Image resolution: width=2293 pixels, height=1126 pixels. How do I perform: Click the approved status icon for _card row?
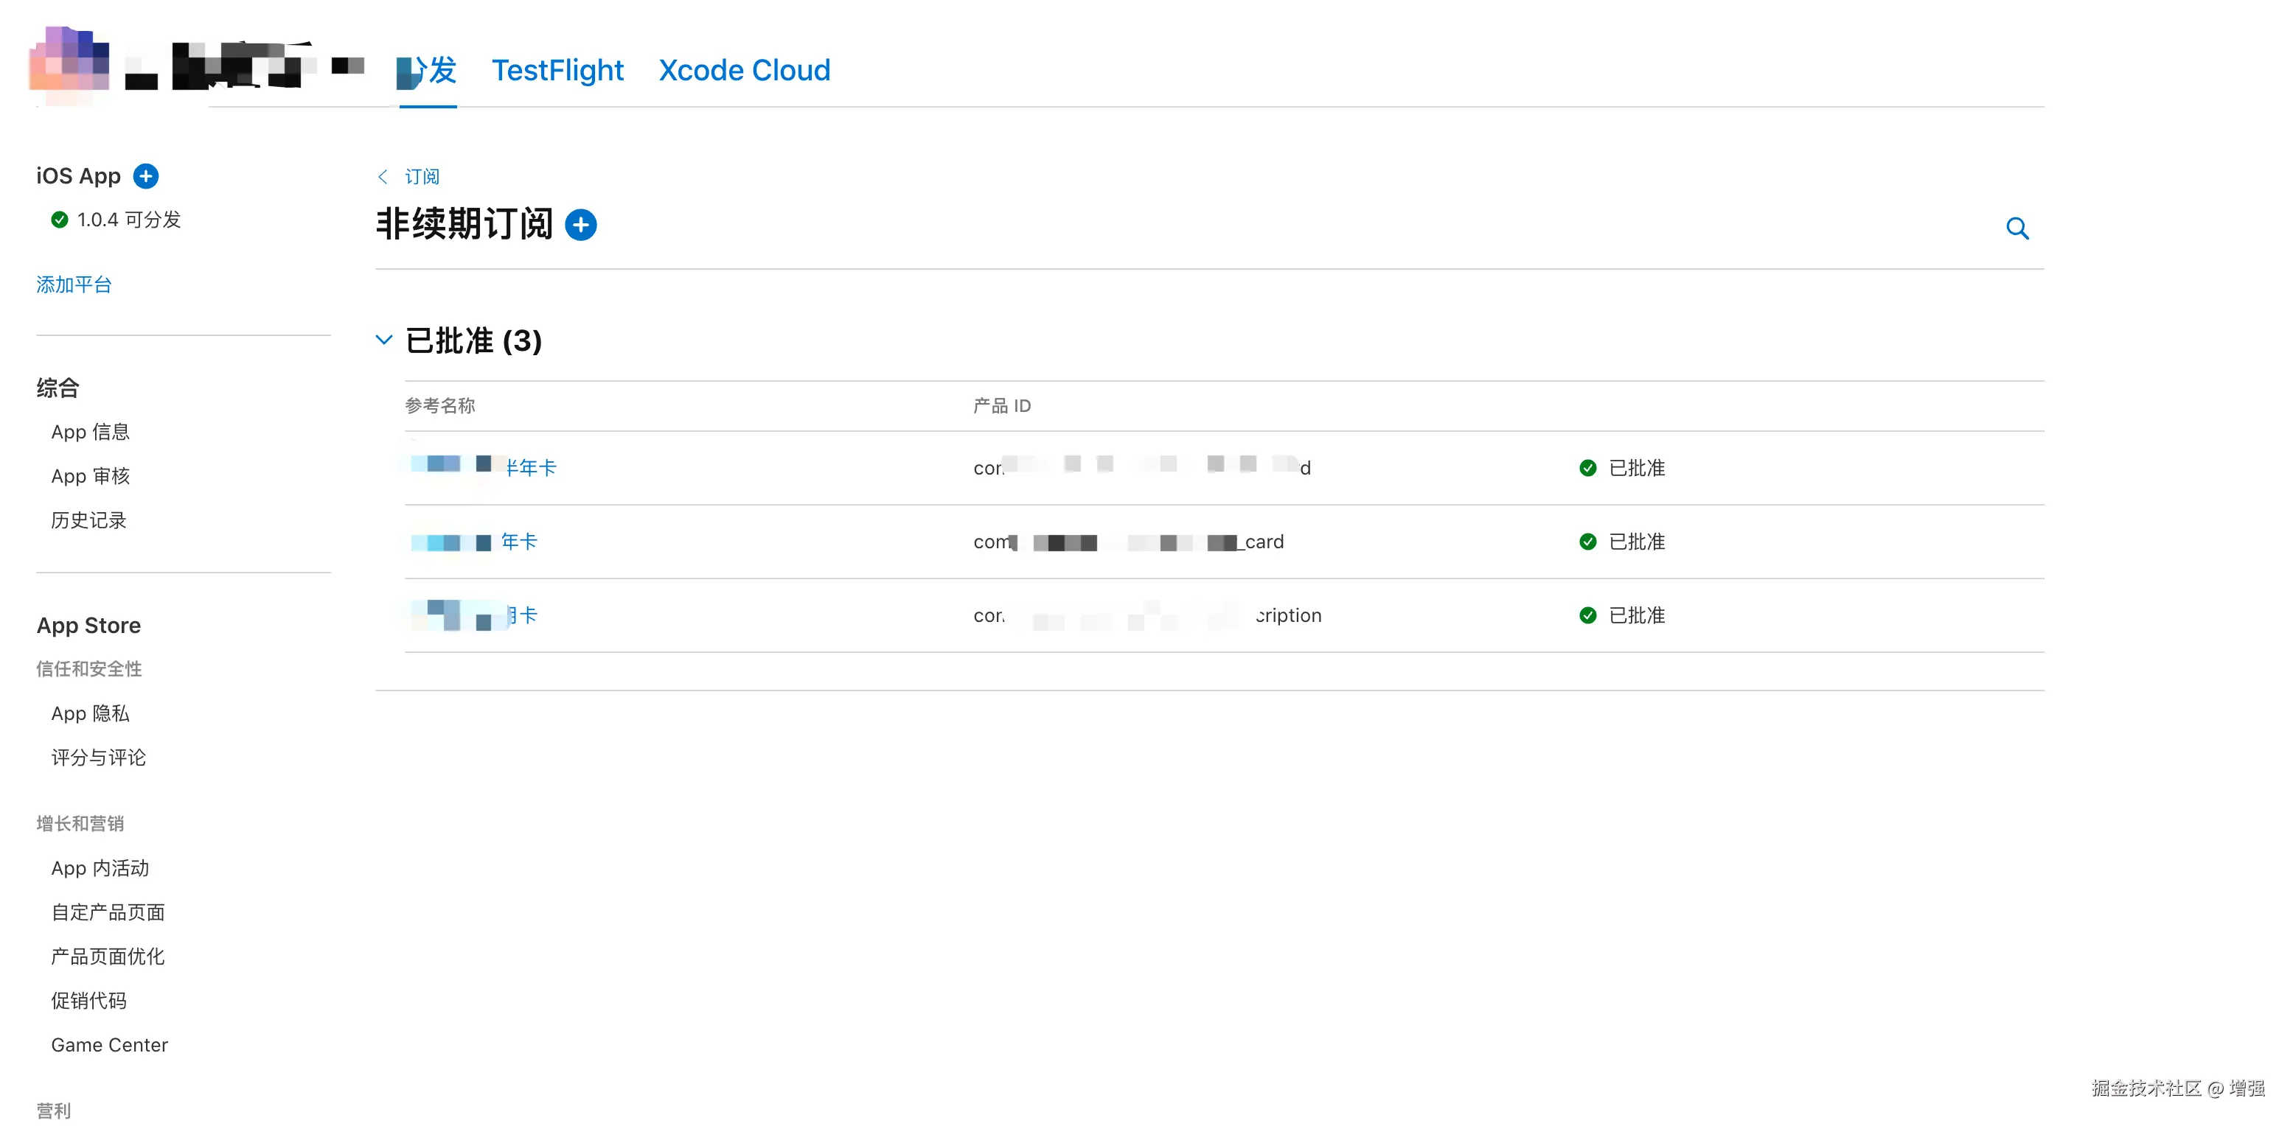[x=1587, y=542]
